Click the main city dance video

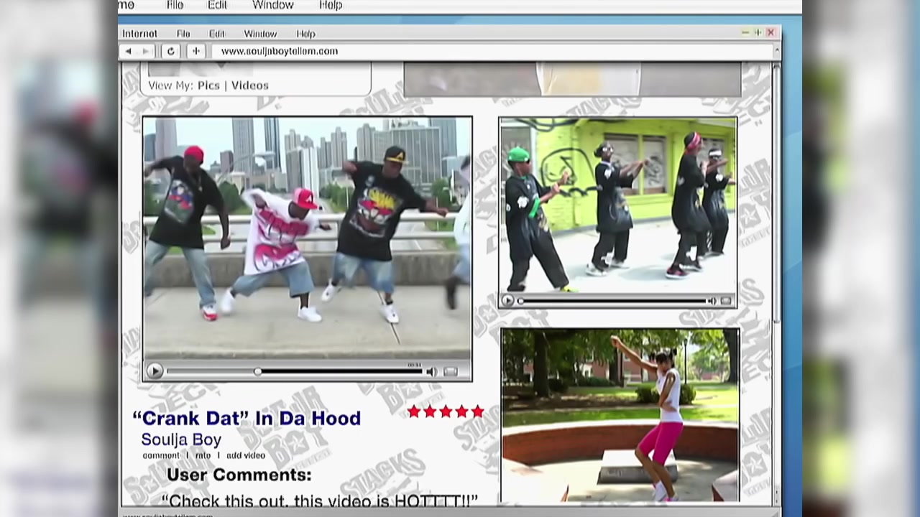[308, 238]
